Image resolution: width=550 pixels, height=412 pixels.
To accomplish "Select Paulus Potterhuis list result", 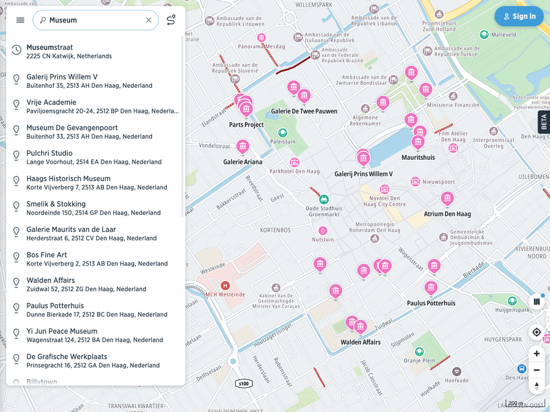I will [x=95, y=310].
